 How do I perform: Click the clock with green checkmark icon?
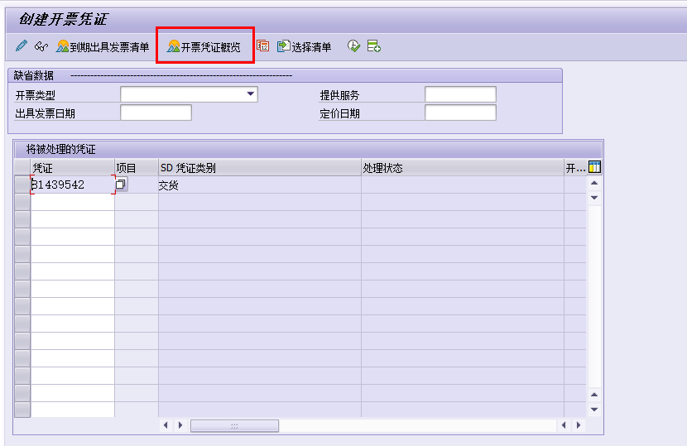353,46
